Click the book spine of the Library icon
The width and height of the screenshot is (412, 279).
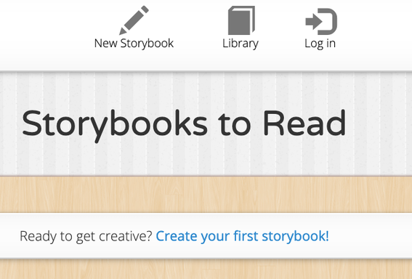coord(253,20)
